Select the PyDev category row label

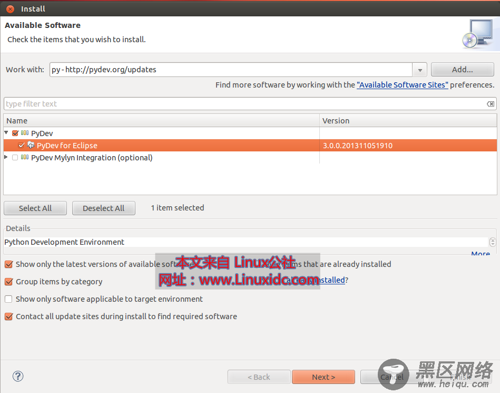(42, 133)
